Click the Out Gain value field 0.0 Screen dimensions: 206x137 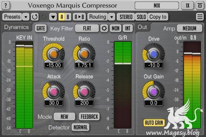(x=154, y=103)
